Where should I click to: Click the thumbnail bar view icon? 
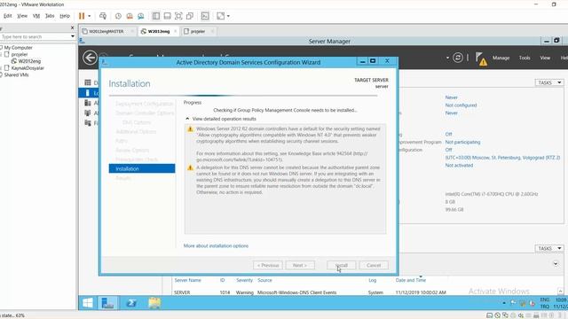click(x=167, y=16)
